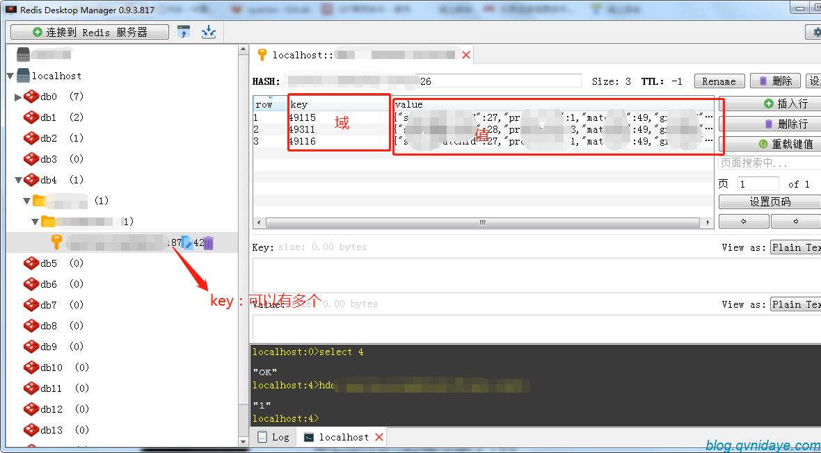The width and height of the screenshot is (821, 453).
Task: Click the Rename button
Action: click(719, 81)
